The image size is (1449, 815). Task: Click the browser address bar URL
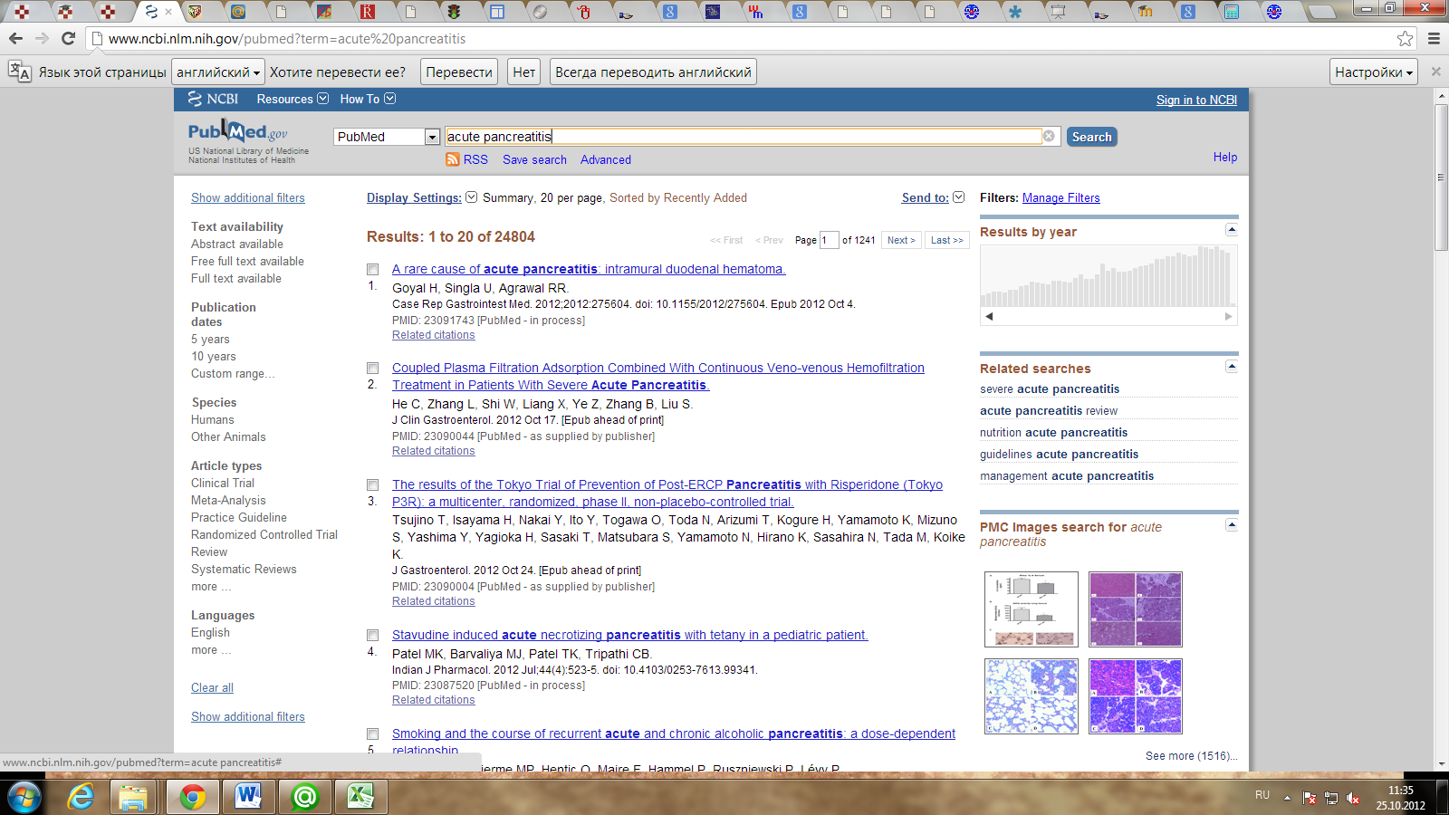pyautogui.click(x=287, y=39)
